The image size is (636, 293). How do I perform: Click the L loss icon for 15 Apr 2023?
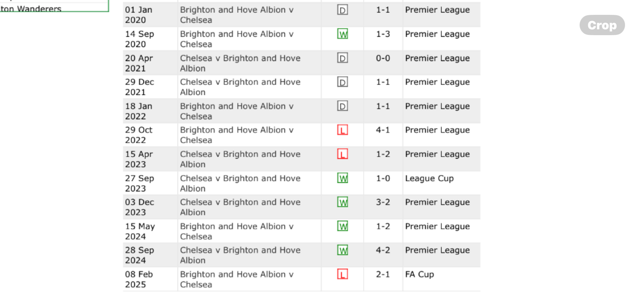click(343, 154)
